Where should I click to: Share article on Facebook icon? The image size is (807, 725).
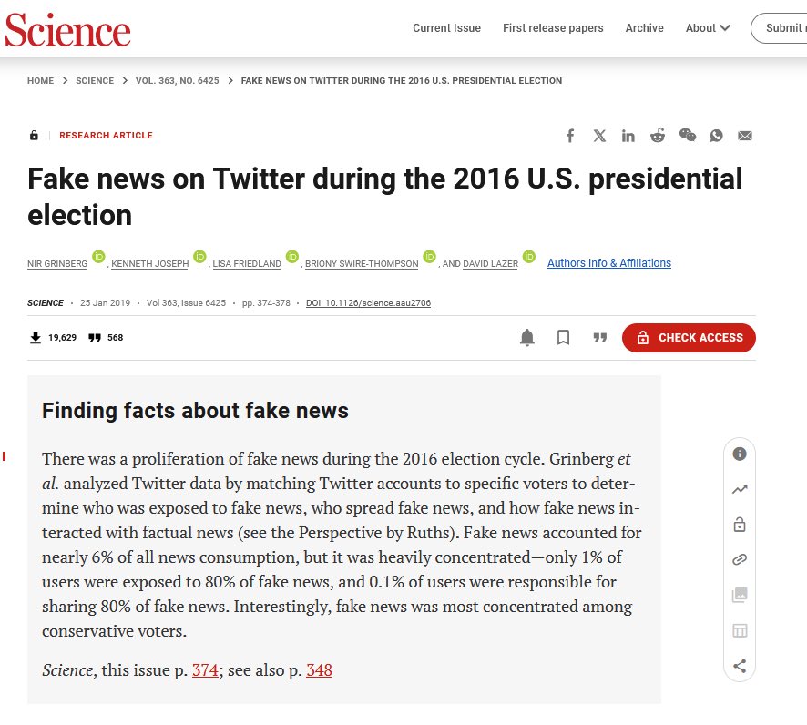pos(570,136)
